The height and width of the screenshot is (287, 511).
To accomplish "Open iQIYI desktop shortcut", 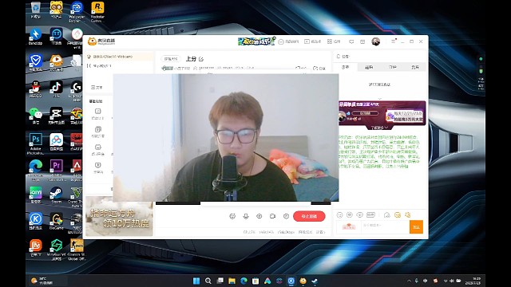I will coord(35,195).
